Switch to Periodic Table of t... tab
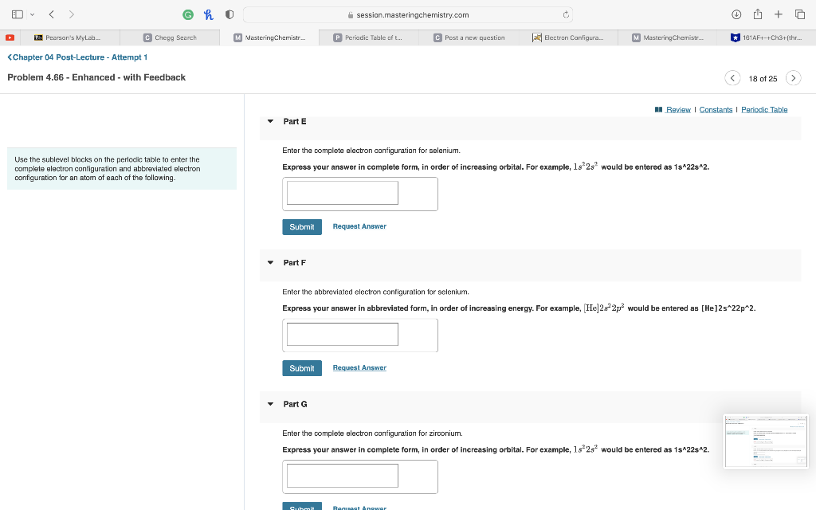 pos(368,37)
